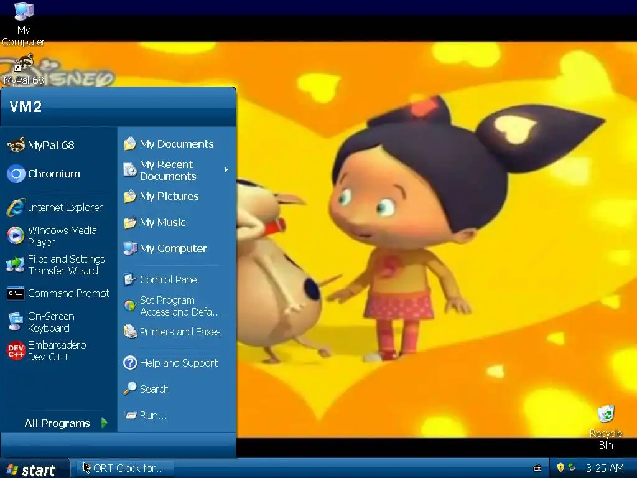Image resolution: width=637 pixels, height=478 pixels.
Task: Click Set Program Access and Defaults icon
Action: (x=130, y=306)
